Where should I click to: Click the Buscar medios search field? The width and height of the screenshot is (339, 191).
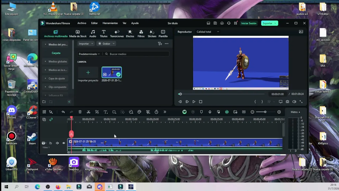(x=136, y=54)
